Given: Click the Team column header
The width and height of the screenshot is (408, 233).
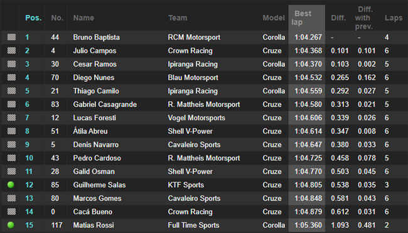Looking at the screenshot, I should pos(178,18).
